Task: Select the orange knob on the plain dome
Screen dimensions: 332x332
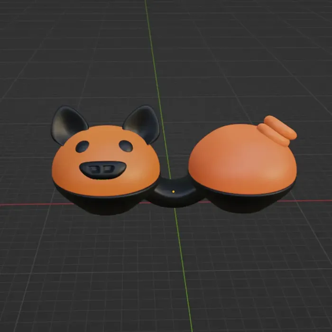Action: click(278, 130)
